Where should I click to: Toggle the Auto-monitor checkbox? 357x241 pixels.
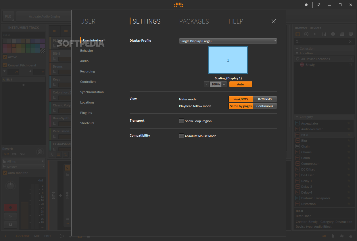5,173
